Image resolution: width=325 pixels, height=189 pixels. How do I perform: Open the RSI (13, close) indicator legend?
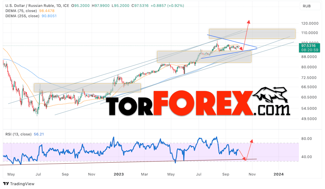click(x=25, y=134)
